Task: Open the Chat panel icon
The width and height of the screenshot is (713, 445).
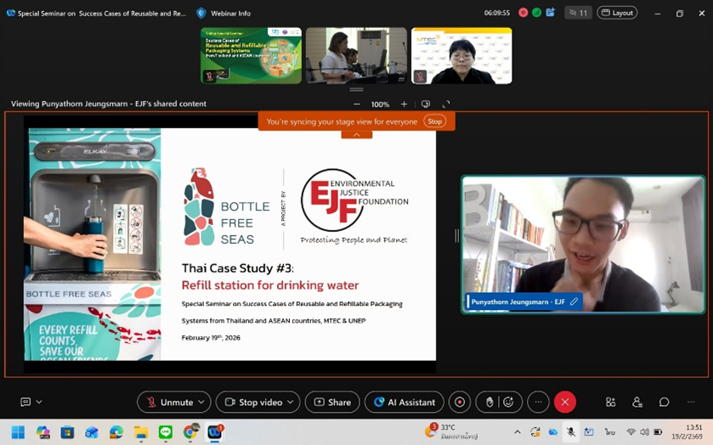Action: pyautogui.click(x=665, y=403)
